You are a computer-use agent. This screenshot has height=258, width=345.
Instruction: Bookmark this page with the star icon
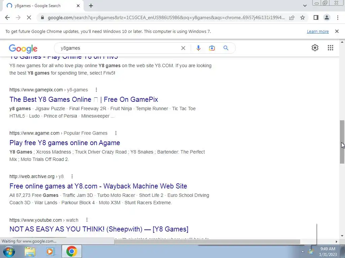pos(303,17)
